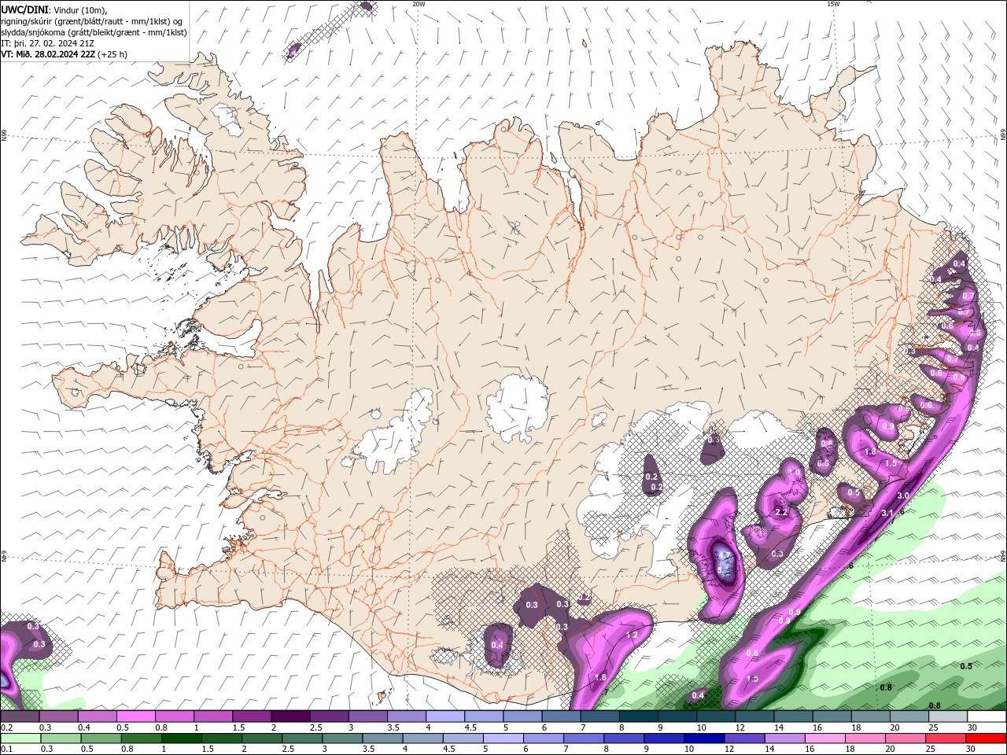Click lower rain scale pale green swatch between 0.1 and 0.3
This screenshot has width=1007, height=755.
[20, 738]
